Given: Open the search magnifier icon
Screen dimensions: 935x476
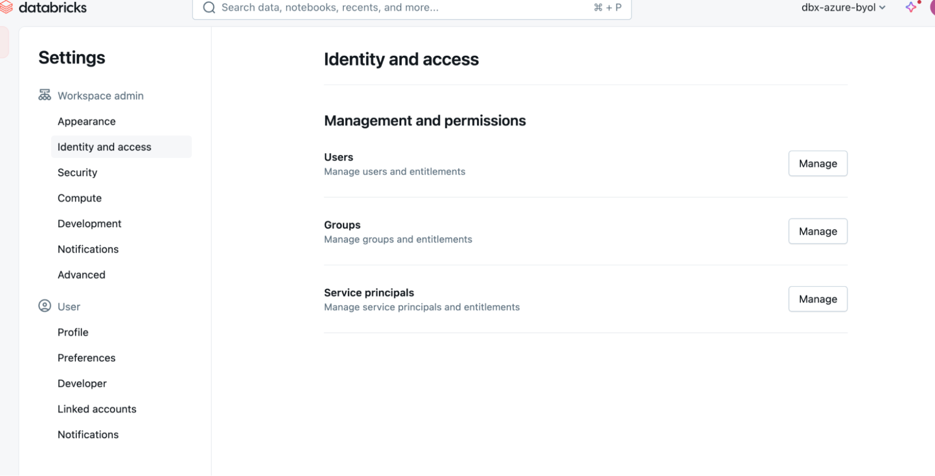Looking at the screenshot, I should coord(209,8).
